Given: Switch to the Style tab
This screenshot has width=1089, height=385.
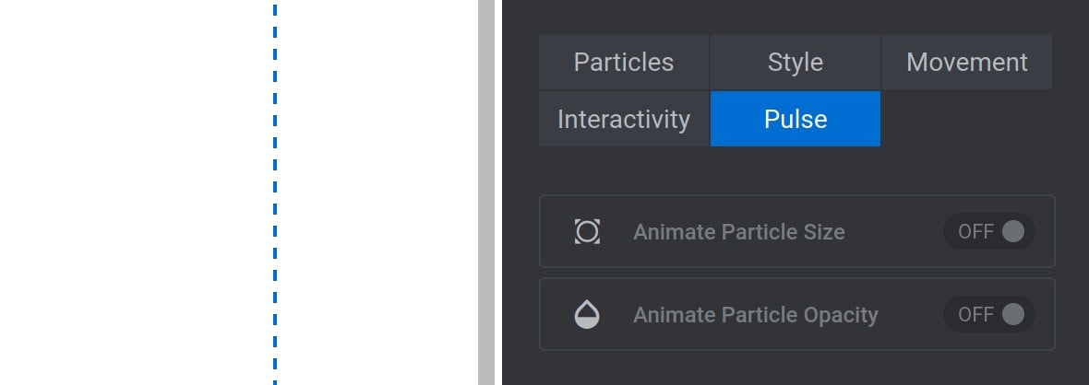Looking at the screenshot, I should coord(796,62).
